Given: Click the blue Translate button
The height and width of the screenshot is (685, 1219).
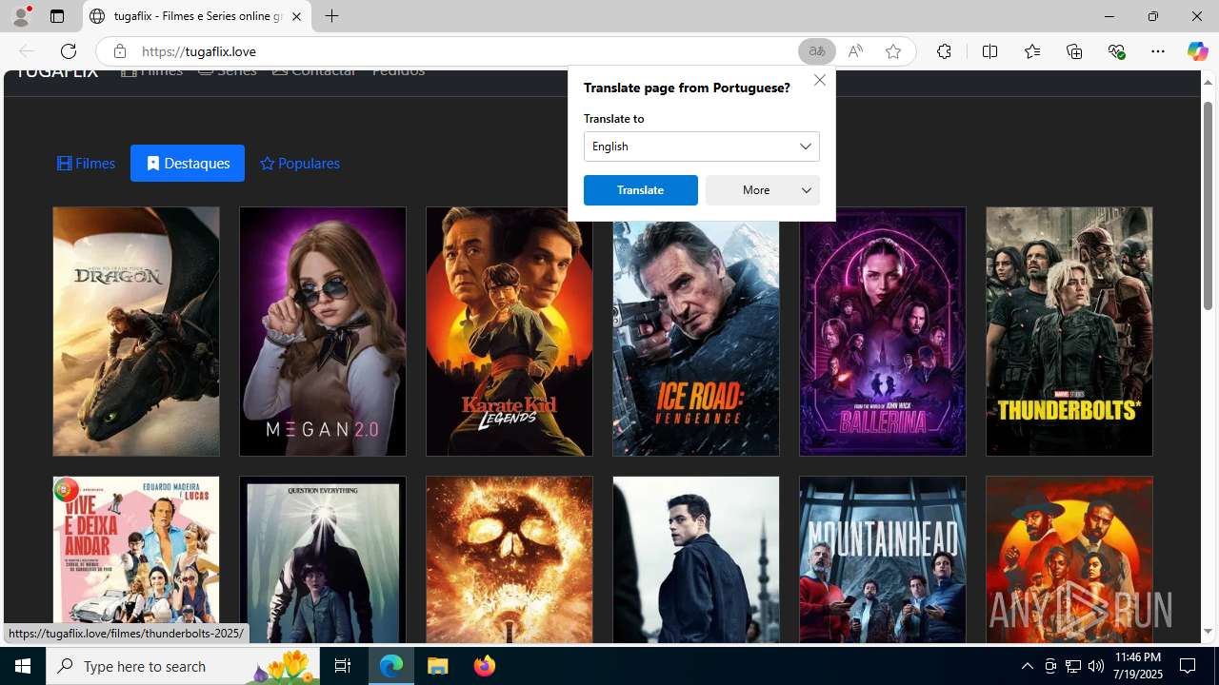Looking at the screenshot, I should click(641, 190).
